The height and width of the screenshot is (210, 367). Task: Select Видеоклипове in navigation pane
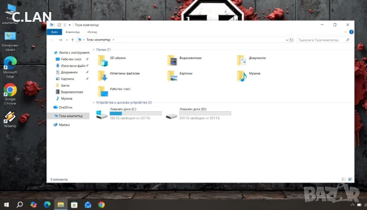(69, 92)
